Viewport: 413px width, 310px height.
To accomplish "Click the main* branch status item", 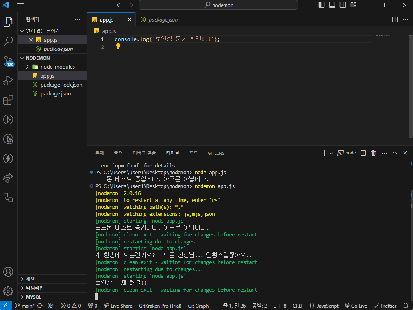I will tap(25, 306).
